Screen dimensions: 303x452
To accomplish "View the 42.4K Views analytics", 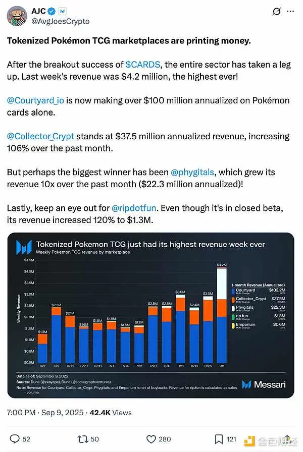I will (111, 413).
